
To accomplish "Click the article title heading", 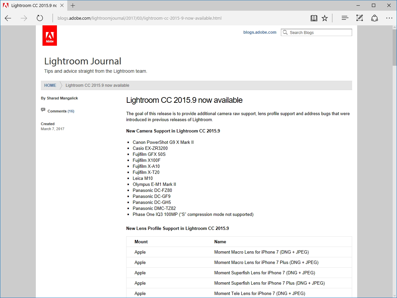I will pos(184,100).
